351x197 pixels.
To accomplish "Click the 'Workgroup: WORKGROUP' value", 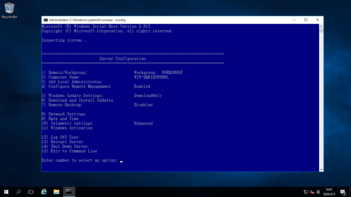I will pyautogui.click(x=158, y=73).
